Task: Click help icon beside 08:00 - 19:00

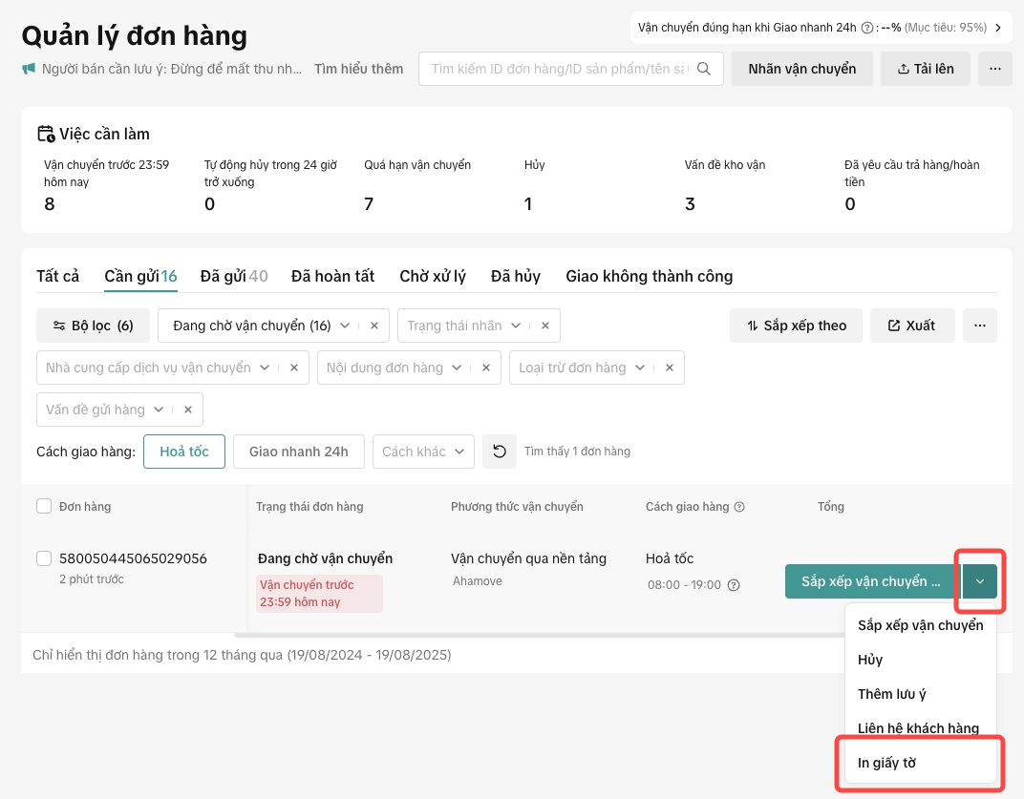Action: [734, 585]
